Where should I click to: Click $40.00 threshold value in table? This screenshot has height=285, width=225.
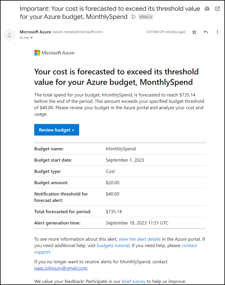click(113, 194)
